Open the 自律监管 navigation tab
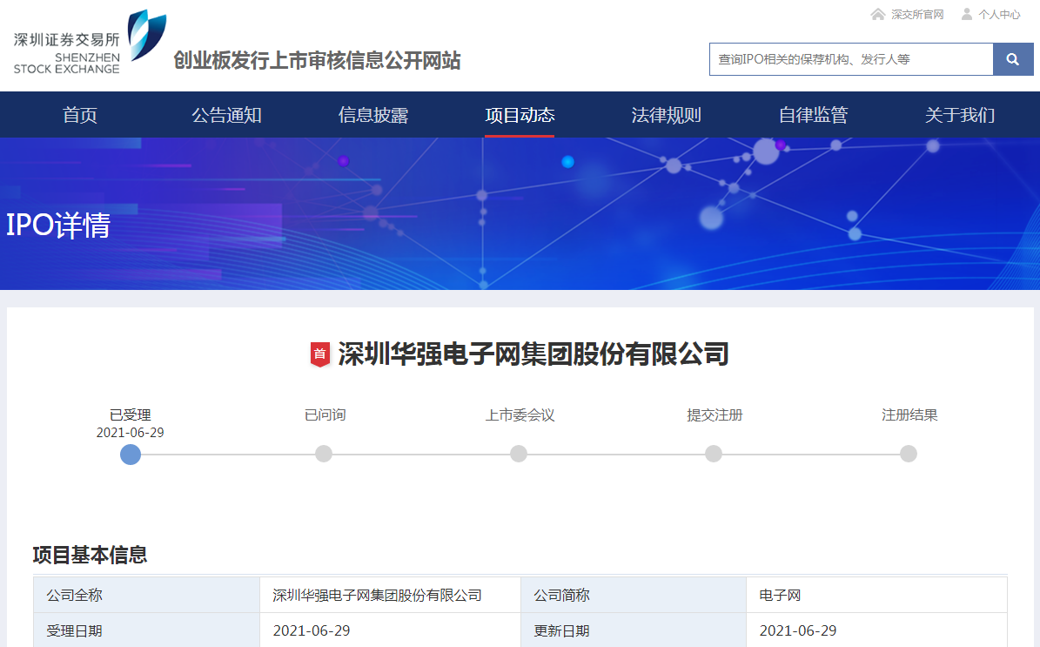 (813, 115)
